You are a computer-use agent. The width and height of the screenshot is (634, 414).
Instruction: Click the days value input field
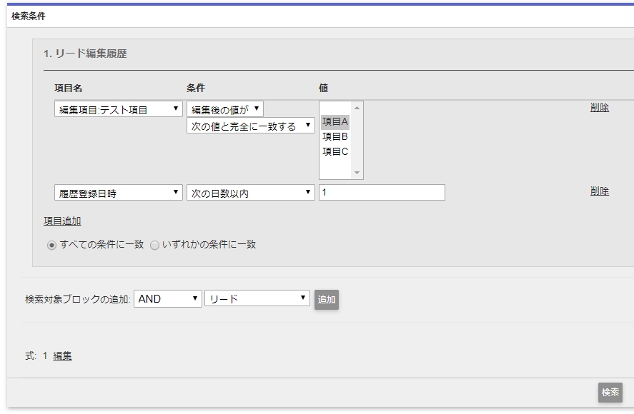click(382, 192)
